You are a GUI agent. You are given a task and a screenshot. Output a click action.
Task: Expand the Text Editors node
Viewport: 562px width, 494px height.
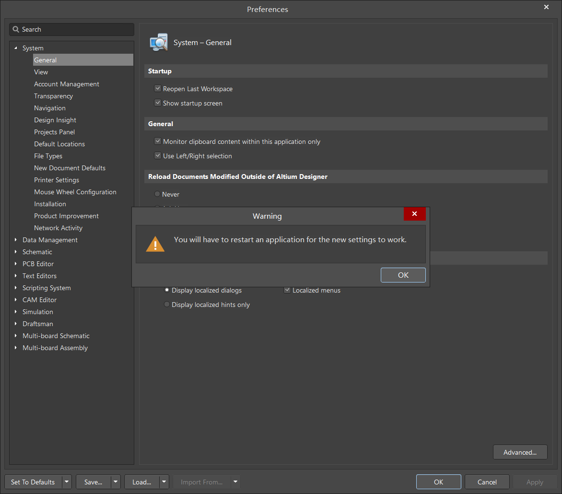point(16,276)
